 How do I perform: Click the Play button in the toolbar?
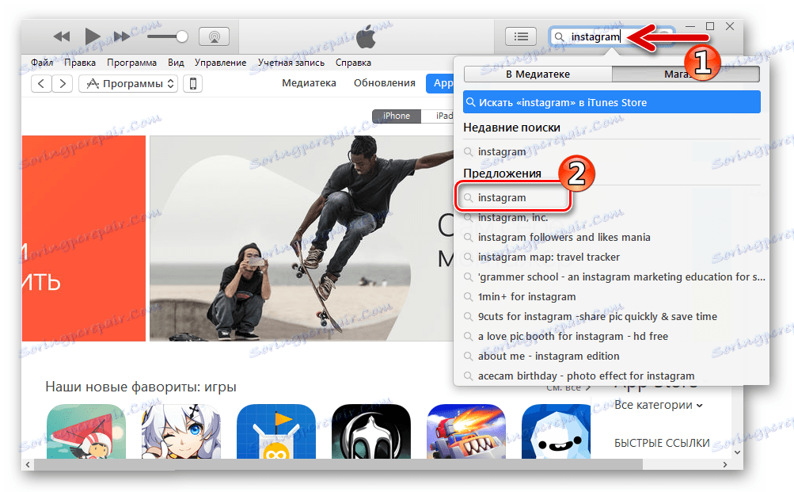point(92,36)
